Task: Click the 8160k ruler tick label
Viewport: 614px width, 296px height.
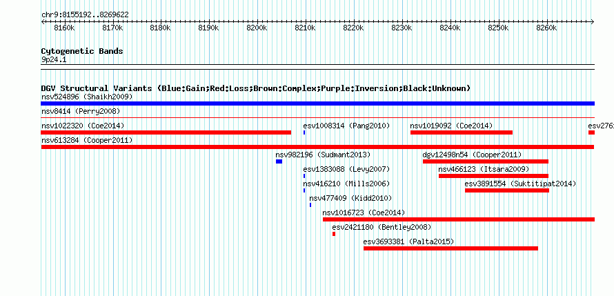Action: pos(64,28)
